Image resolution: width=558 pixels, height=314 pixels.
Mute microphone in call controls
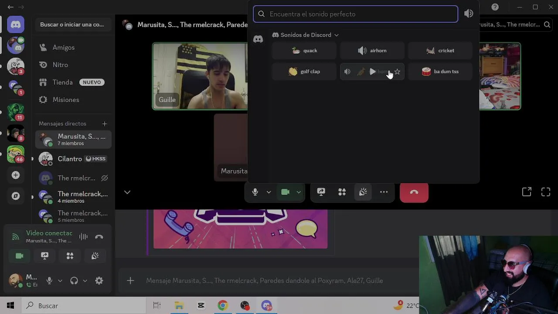pyautogui.click(x=255, y=192)
